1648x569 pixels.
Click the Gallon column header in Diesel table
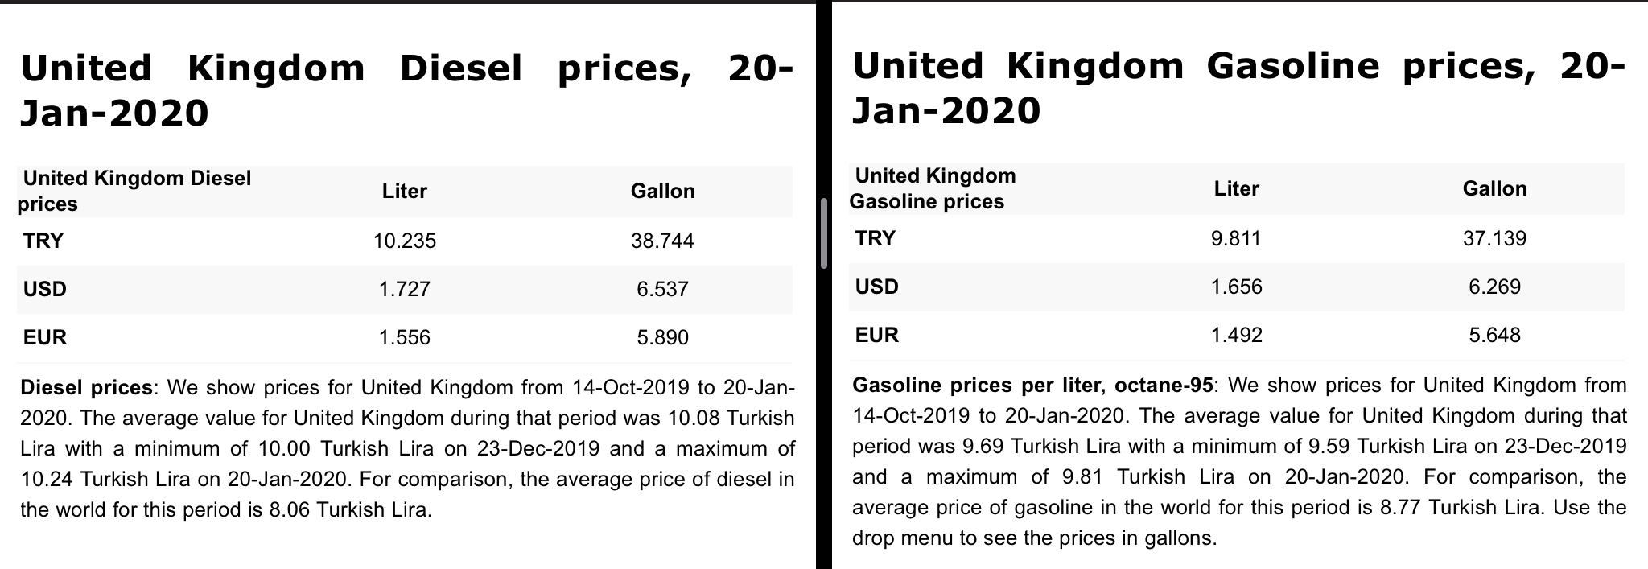coord(662,191)
